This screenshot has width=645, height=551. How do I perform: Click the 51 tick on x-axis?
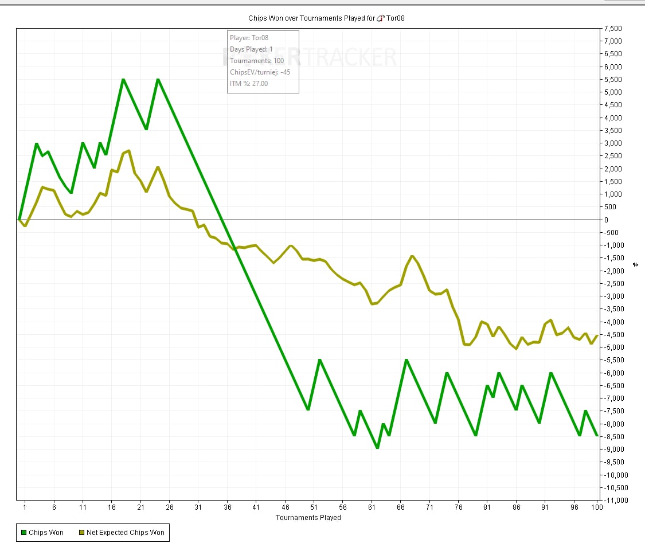click(314, 507)
